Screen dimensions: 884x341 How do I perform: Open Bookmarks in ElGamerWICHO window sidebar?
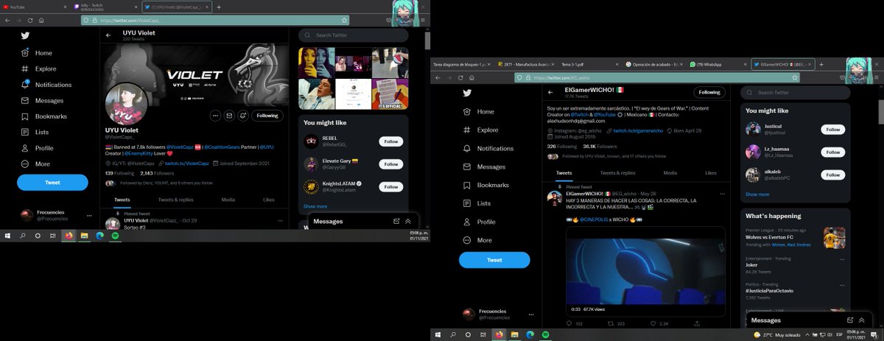[485, 185]
